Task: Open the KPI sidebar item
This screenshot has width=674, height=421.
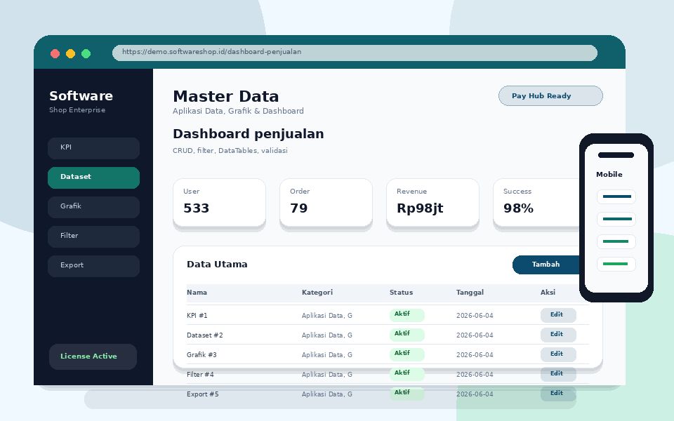Action: [93, 148]
